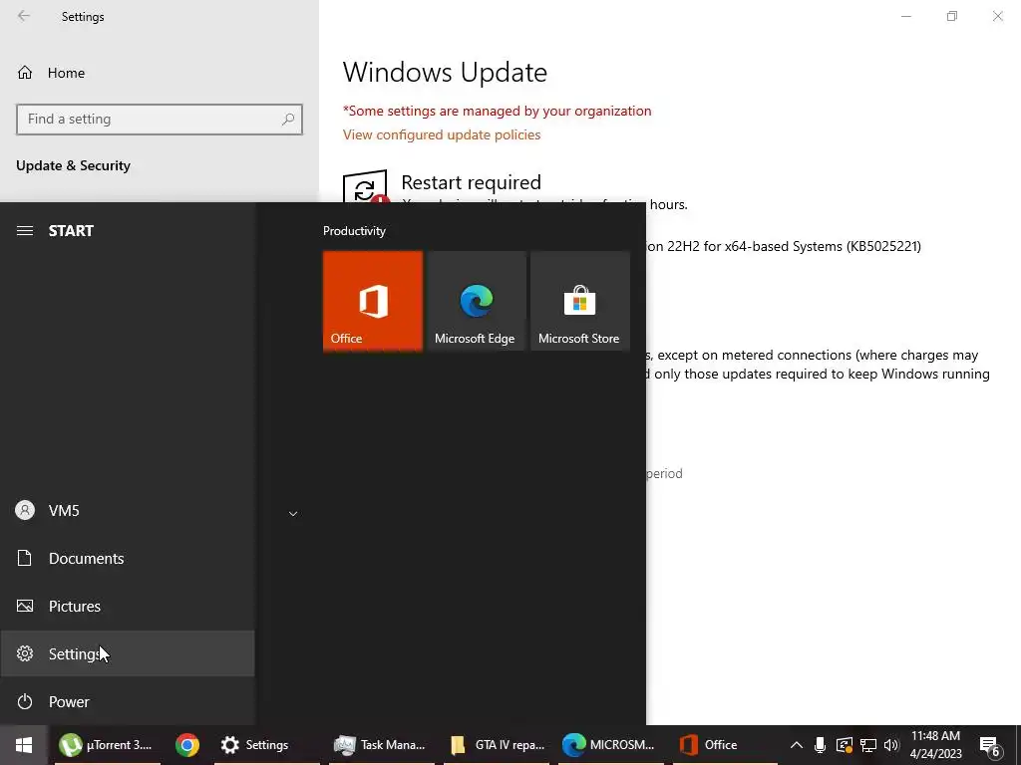Click the Windows Start button
The width and height of the screenshot is (1021, 765).
click(24, 745)
